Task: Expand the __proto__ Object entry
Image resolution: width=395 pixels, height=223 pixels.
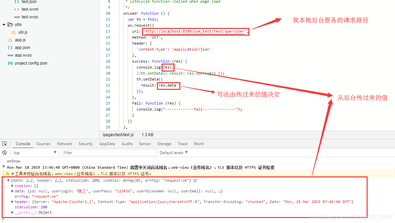Action: [12, 212]
